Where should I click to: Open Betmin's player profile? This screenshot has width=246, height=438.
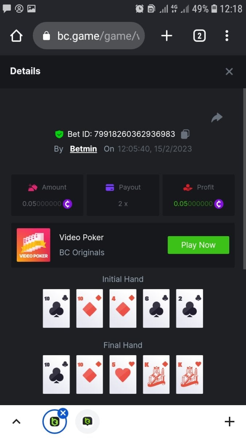click(x=83, y=149)
